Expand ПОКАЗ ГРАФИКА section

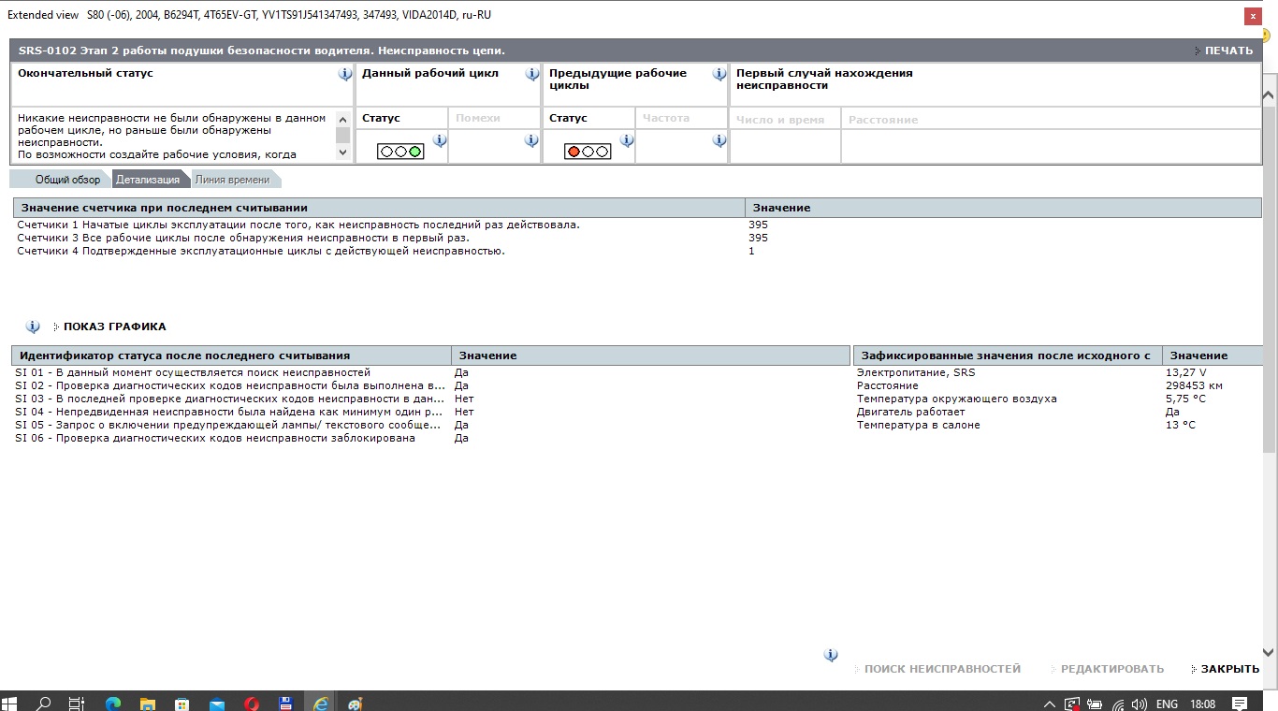[x=114, y=326]
